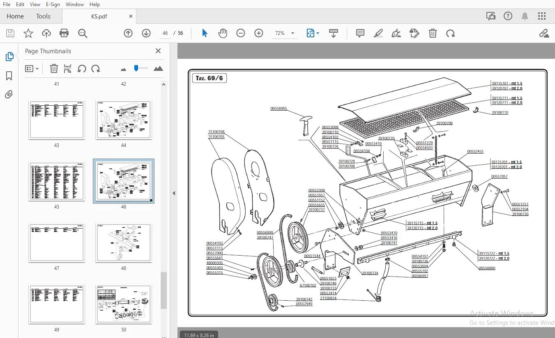Share a link to the file

[x=544, y=33]
